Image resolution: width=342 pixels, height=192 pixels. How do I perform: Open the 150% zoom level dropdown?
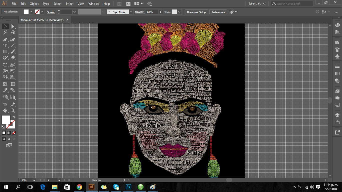pos(34,180)
